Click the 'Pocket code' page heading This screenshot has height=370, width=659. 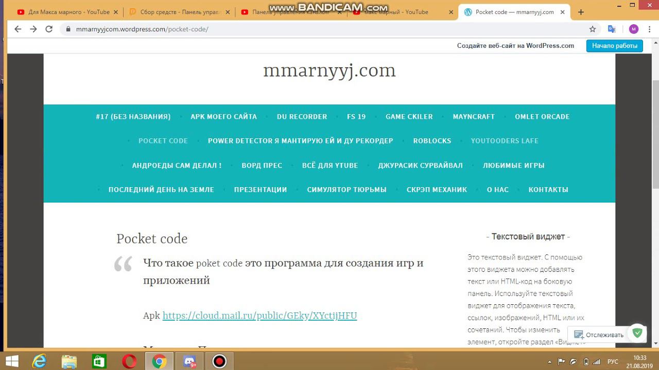(x=152, y=239)
